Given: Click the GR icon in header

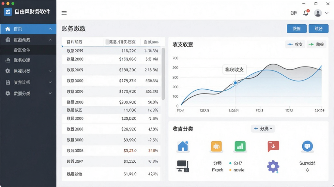Looking at the screenshot, I should click(x=294, y=13).
